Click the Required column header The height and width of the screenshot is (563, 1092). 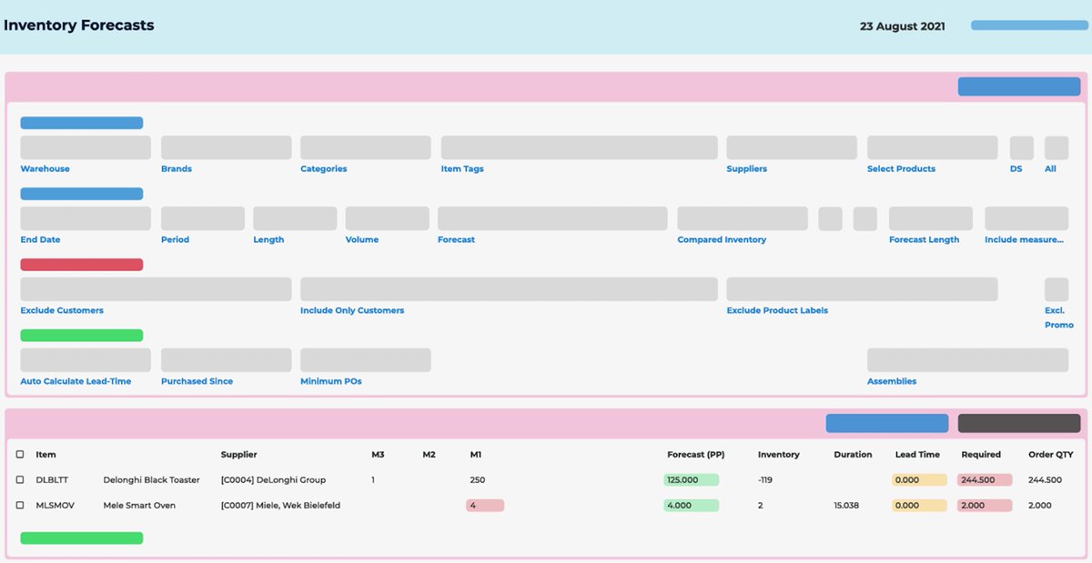(x=981, y=454)
